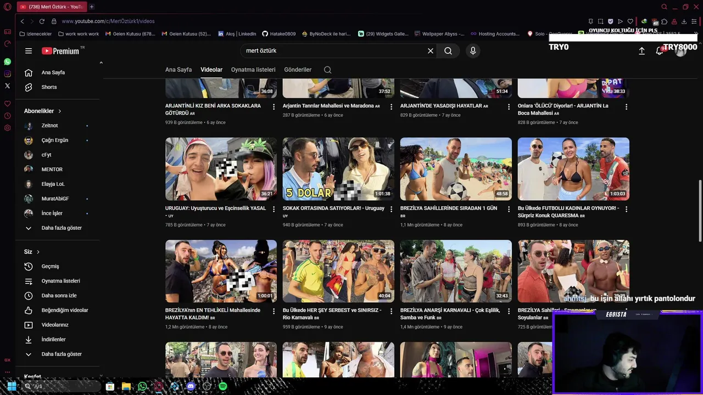Switch to Videolar channel tab
Screen dimensions: 703x395
coord(211,70)
